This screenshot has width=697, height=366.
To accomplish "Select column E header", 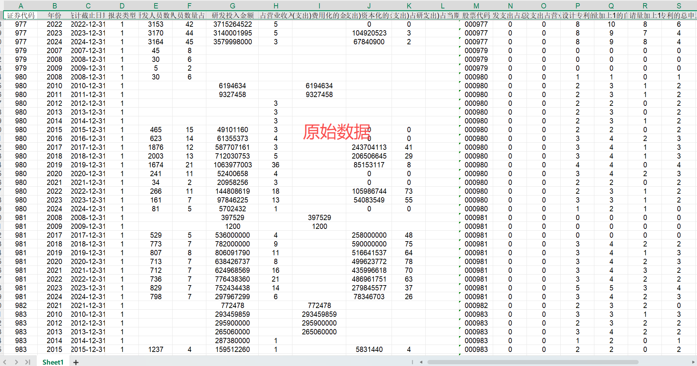I will point(156,6).
